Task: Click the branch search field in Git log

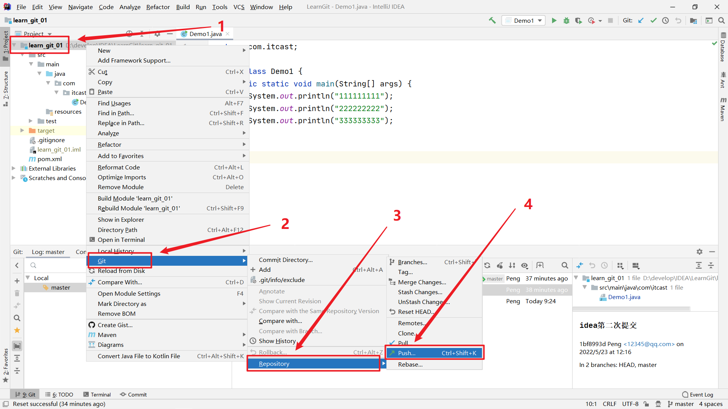Action: pyautogui.click(x=56, y=265)
